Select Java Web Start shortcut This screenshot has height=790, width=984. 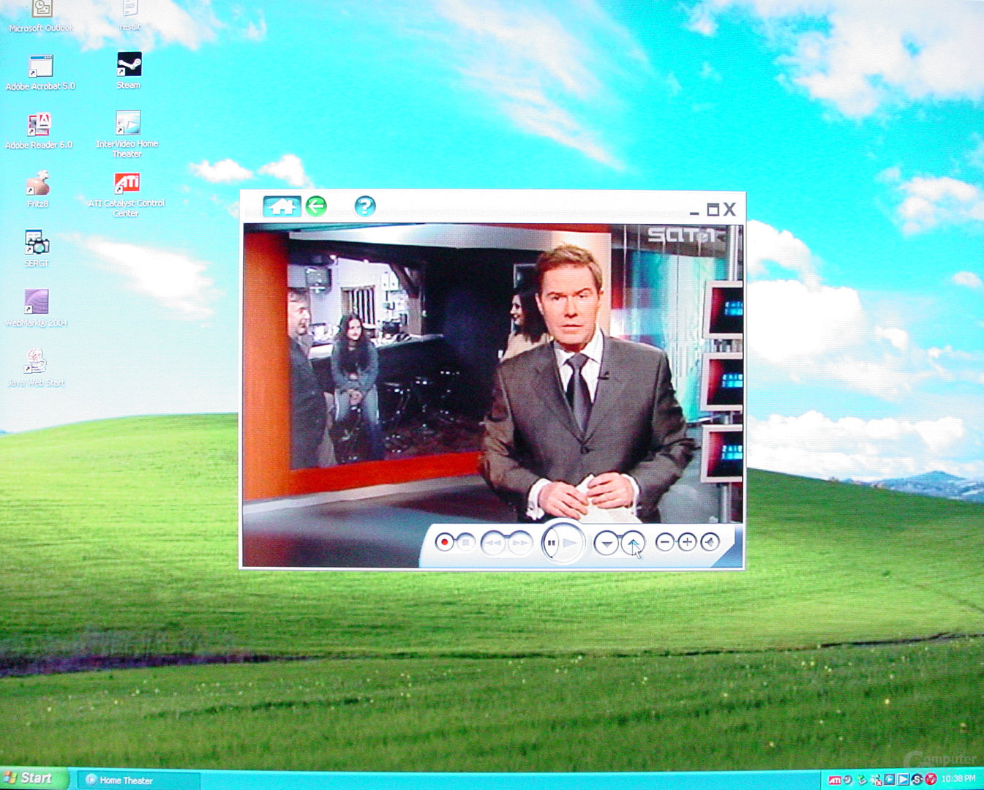coord(36,367)
